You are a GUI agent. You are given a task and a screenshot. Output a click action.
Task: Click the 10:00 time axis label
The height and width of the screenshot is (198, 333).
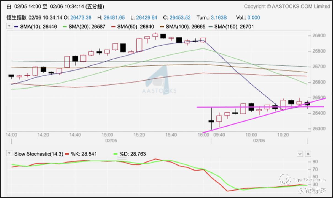(251, 135)
